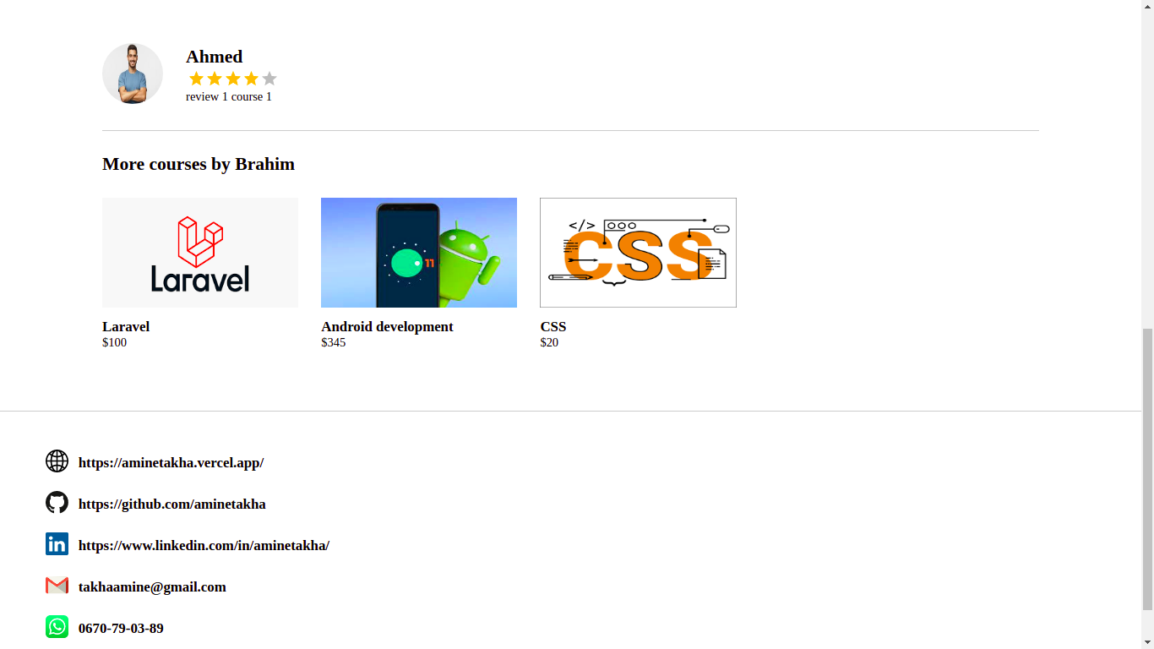Click the takhaamine@gmail.com email address
Screen dimensions: 1154x649
[152, 586]
